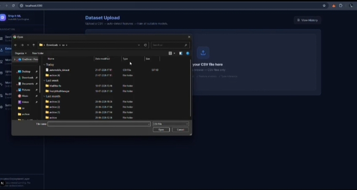Click the OneDrive cloud icon in the navigation pane
Screen dimensions: 357x190
19,60
